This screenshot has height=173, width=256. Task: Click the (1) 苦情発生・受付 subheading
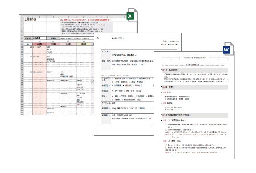tap(176, 120)
